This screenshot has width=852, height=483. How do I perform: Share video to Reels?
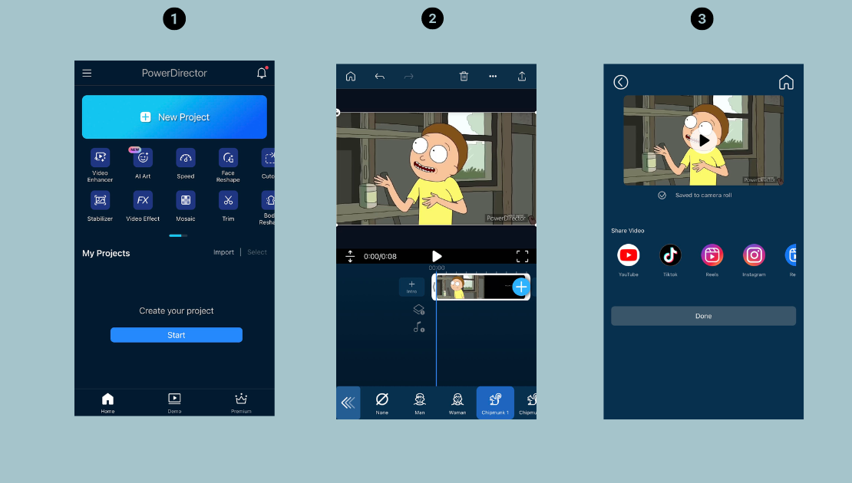pyautogui.click(x=712, y=260)
